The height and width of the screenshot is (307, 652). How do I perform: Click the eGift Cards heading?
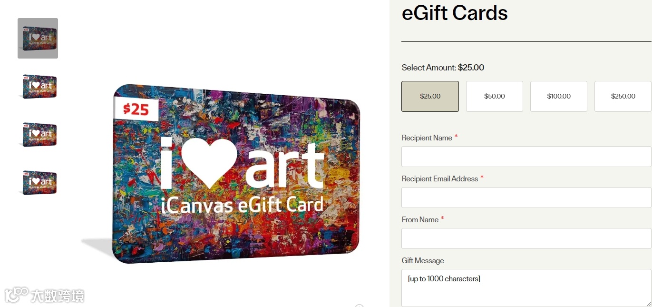click(x=455, y=13)
